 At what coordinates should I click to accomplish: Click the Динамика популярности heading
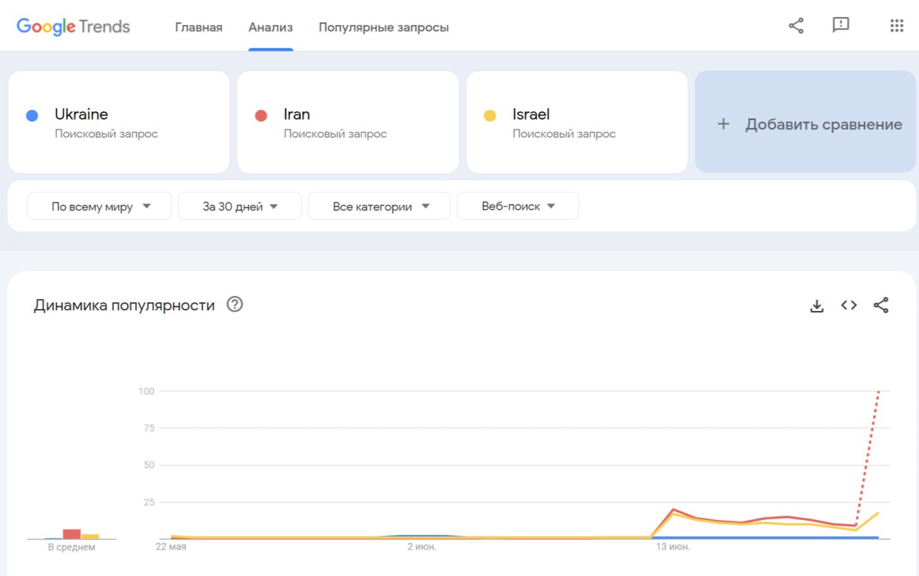click(x=124, y=305)
